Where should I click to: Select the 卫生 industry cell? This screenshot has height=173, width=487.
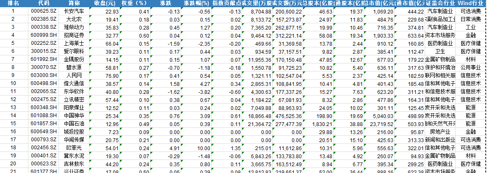(x=440, y=52)
